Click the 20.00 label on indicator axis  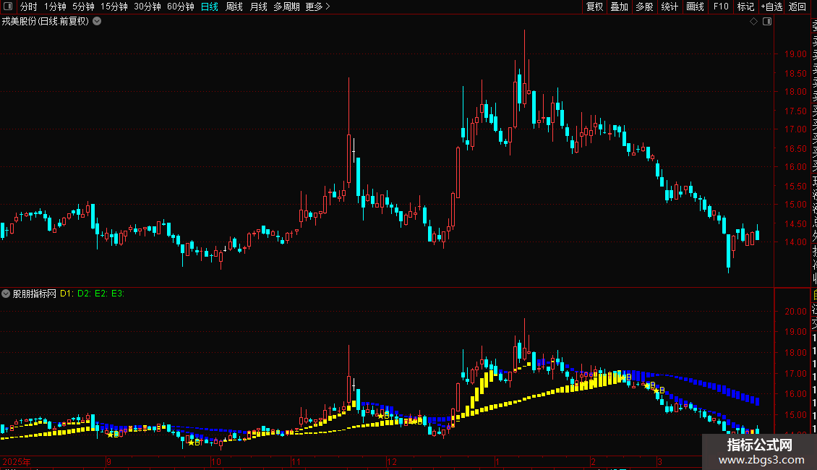[x=795, y=311]
